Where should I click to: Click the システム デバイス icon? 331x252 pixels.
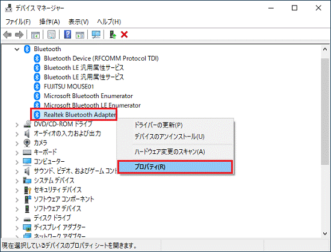coord(27,180)
